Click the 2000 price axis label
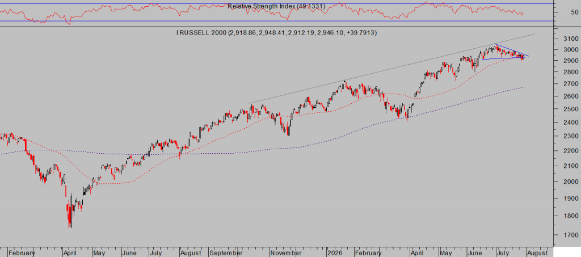 [x=571, y=182]
